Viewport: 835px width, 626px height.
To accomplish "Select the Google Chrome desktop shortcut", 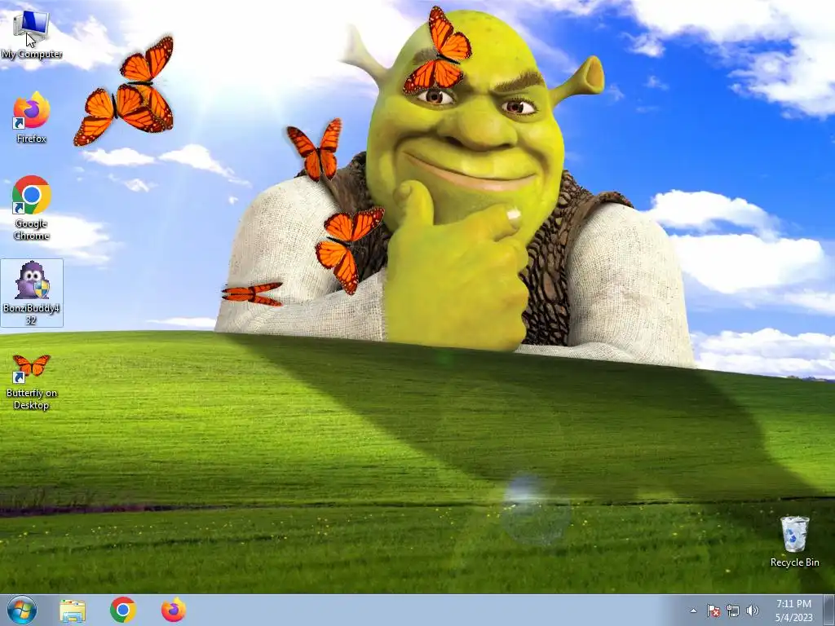I will tap(31, 208).
